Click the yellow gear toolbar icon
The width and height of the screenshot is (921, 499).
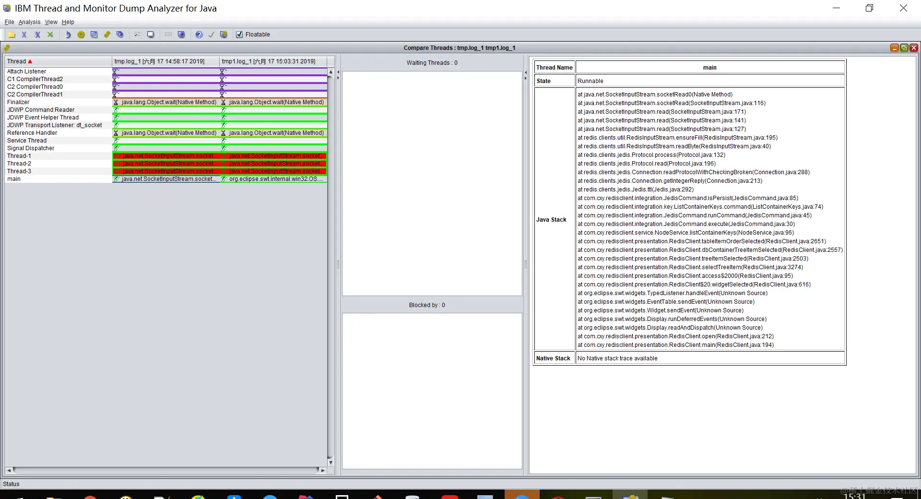(81, 35)
